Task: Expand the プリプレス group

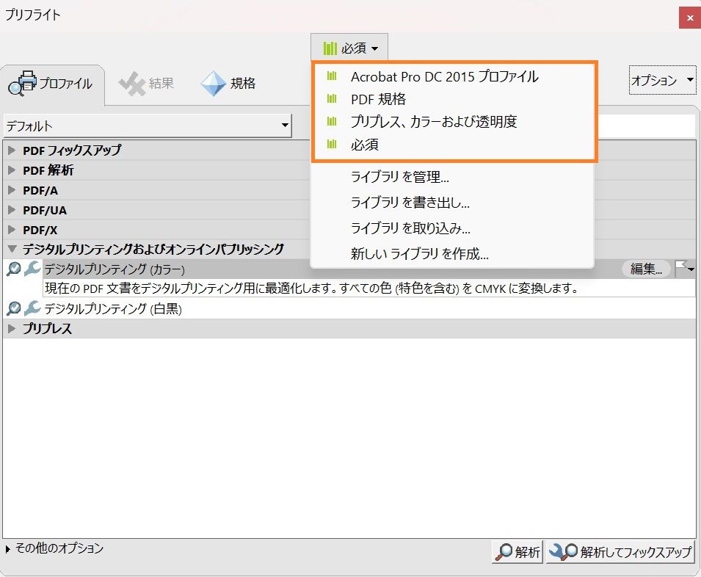Action: tap(12, 328)
